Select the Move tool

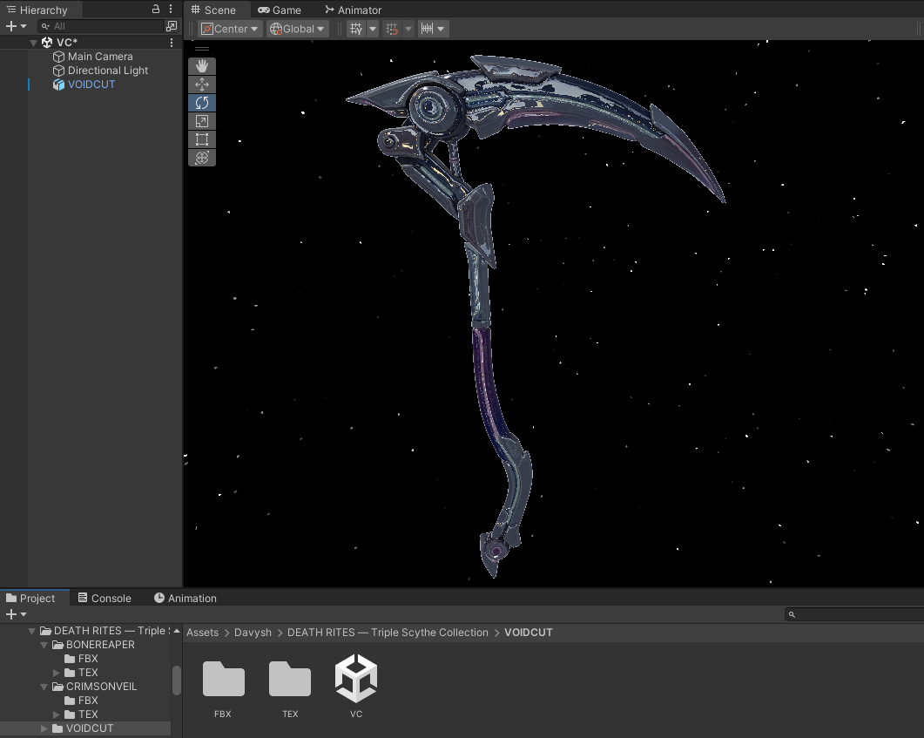201,85
